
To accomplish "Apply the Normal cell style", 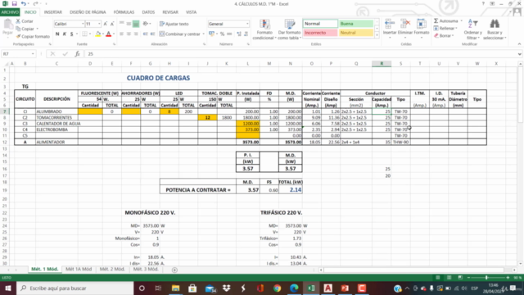I will 320,24.
